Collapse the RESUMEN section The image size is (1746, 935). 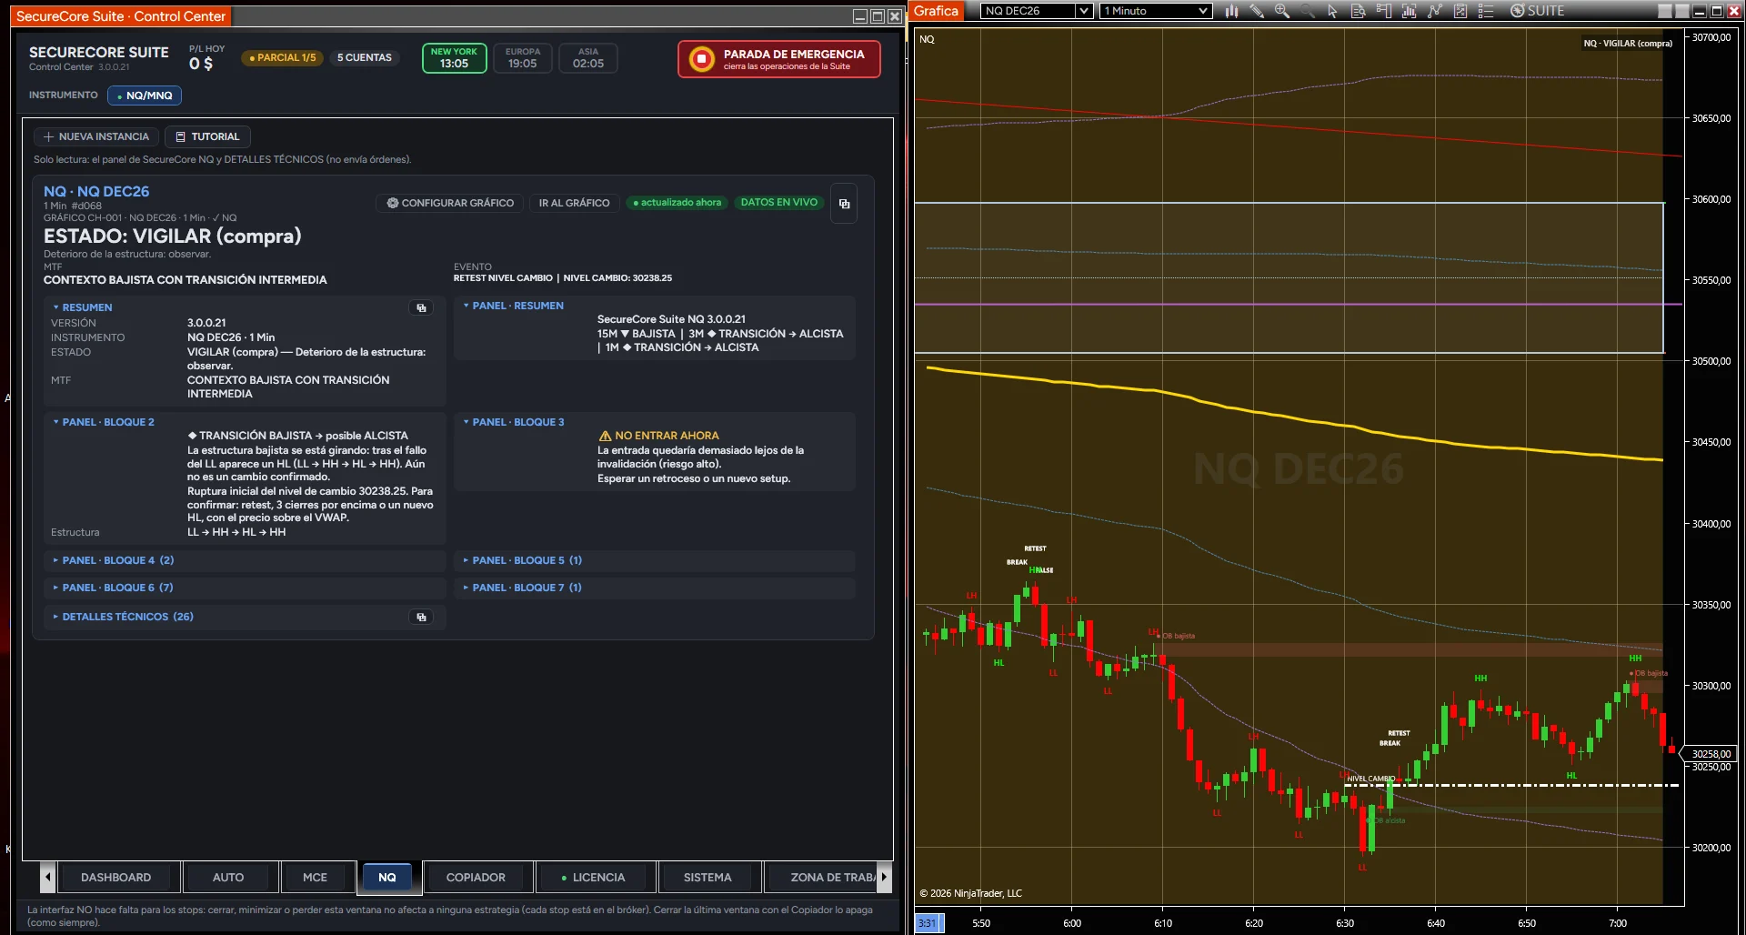coord(83,307)
